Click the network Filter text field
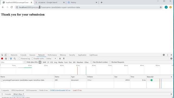This screenshot has height=98, width=174. coord(11,62)
